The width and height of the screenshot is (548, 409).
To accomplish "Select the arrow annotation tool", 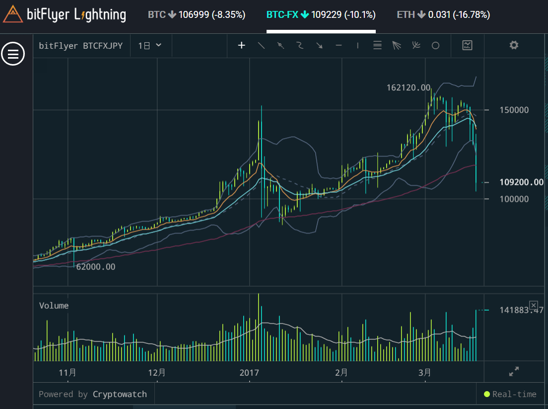I will pos(319,45).
